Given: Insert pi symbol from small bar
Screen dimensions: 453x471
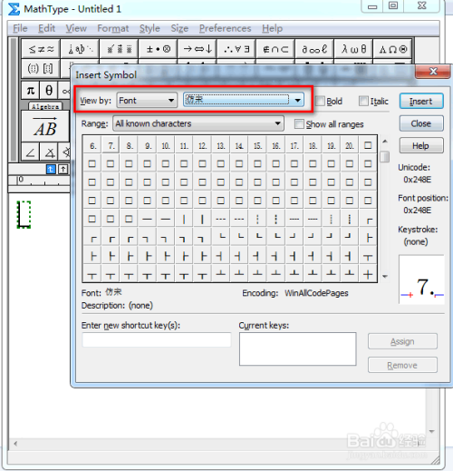Looking at the screenshot, I should point(31,90).
